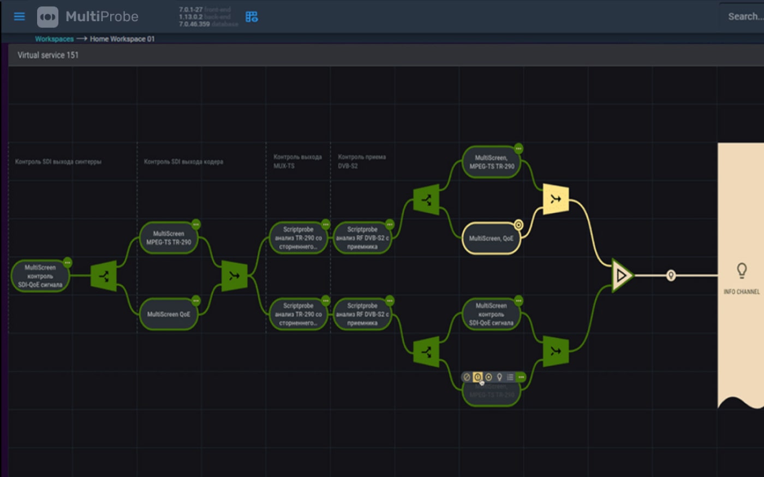
Task: Select the INFO CHANNEL label
Action: tap(742, 292)
